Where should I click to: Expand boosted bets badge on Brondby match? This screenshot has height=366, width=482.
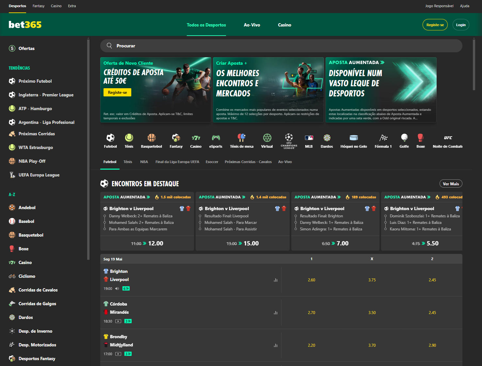tap(128, 354)
